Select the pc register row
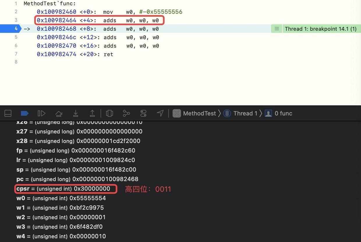 point(77,179)
